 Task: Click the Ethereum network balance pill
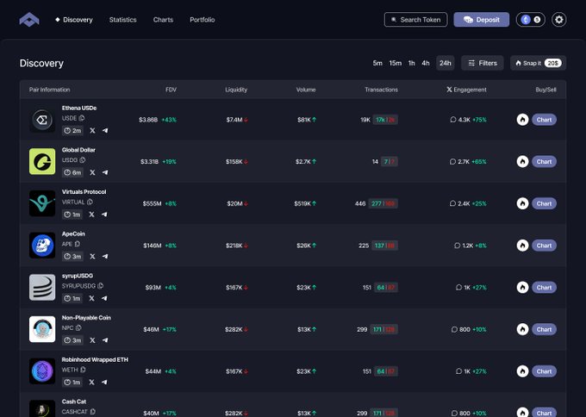(x=530, y=20)
